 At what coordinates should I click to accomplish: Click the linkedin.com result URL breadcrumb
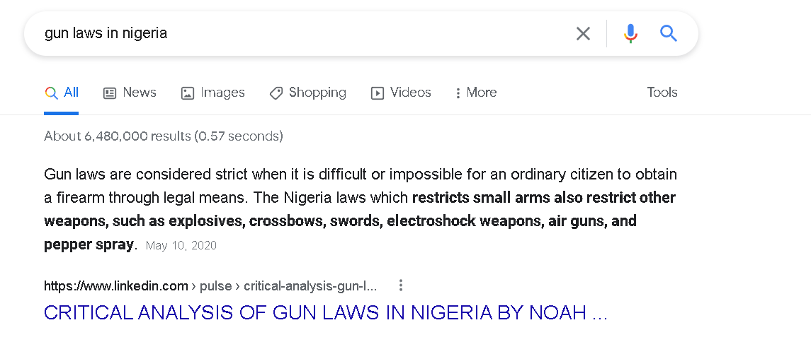(210, 286)
